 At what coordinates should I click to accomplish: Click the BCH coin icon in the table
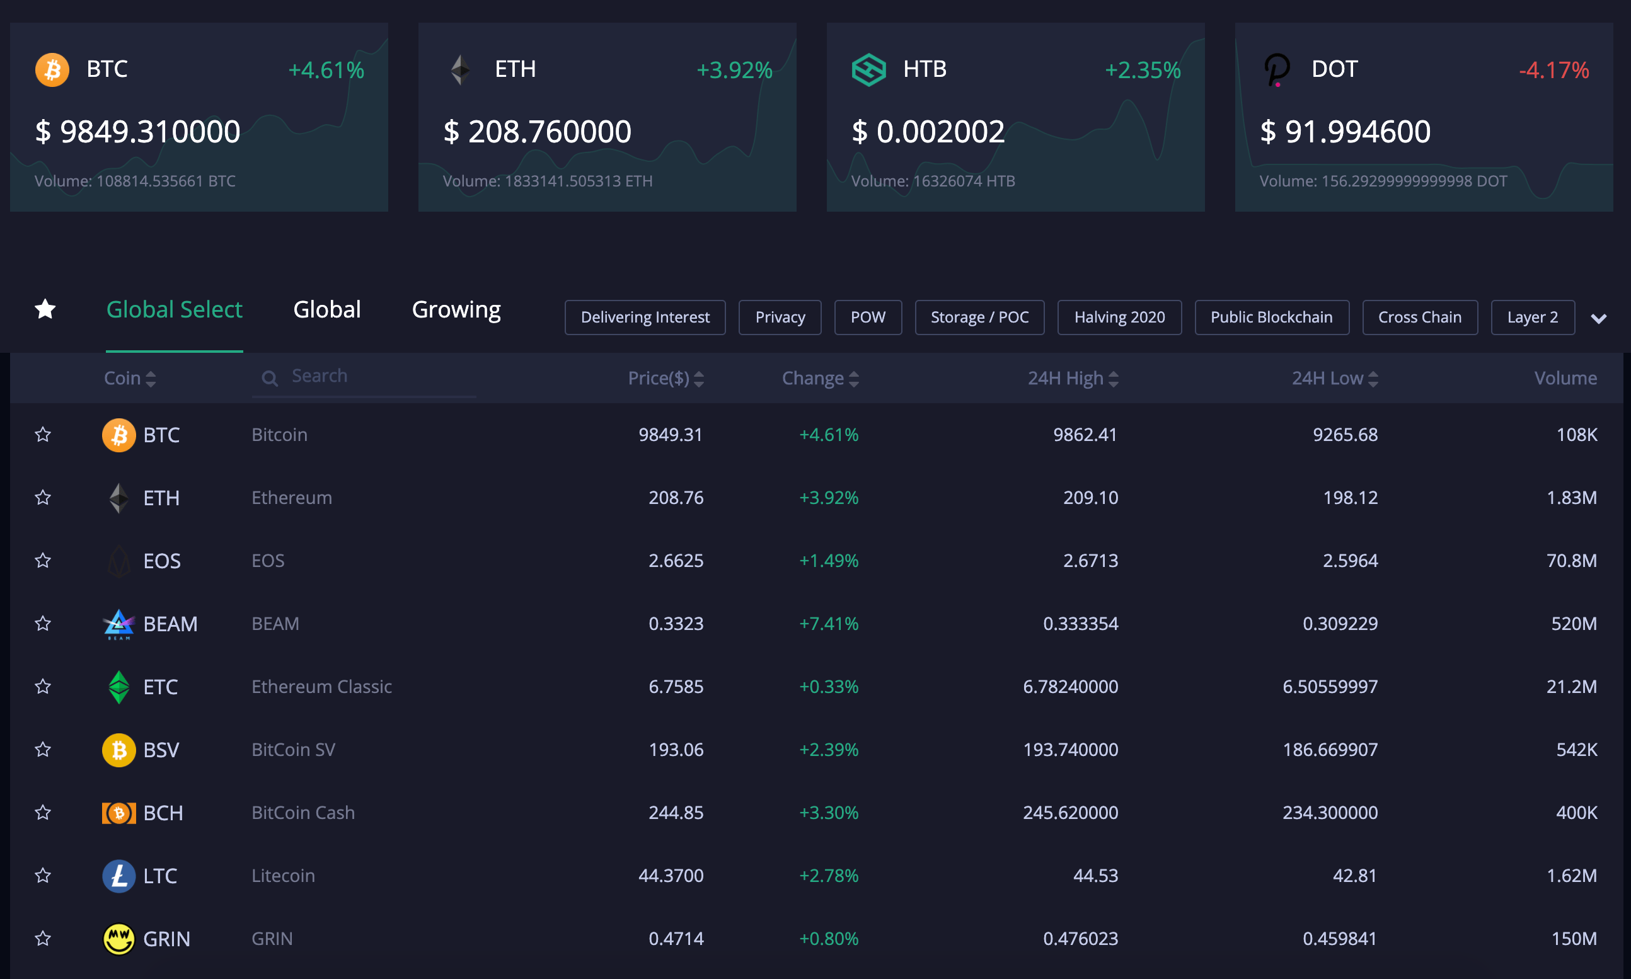pyautogui.click(x=118, y=813)
